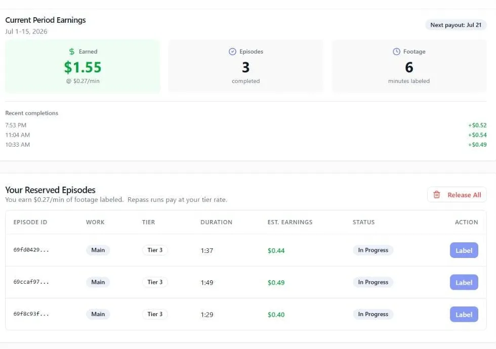Click the dollar sign icon next to Earned
The image size is (496, 349).
pyautogui.click(x=72, y=51)
